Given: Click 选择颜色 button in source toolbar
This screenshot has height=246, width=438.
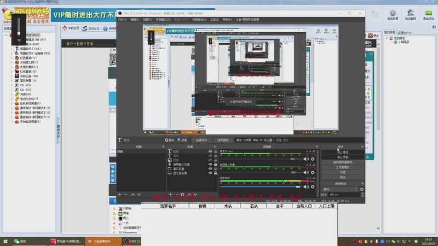Looking at the screenshot, I should click(223, 140).
